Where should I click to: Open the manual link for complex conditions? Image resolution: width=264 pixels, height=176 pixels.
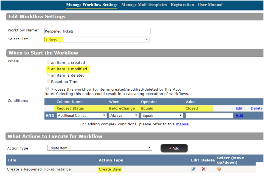tap(183, 124)
